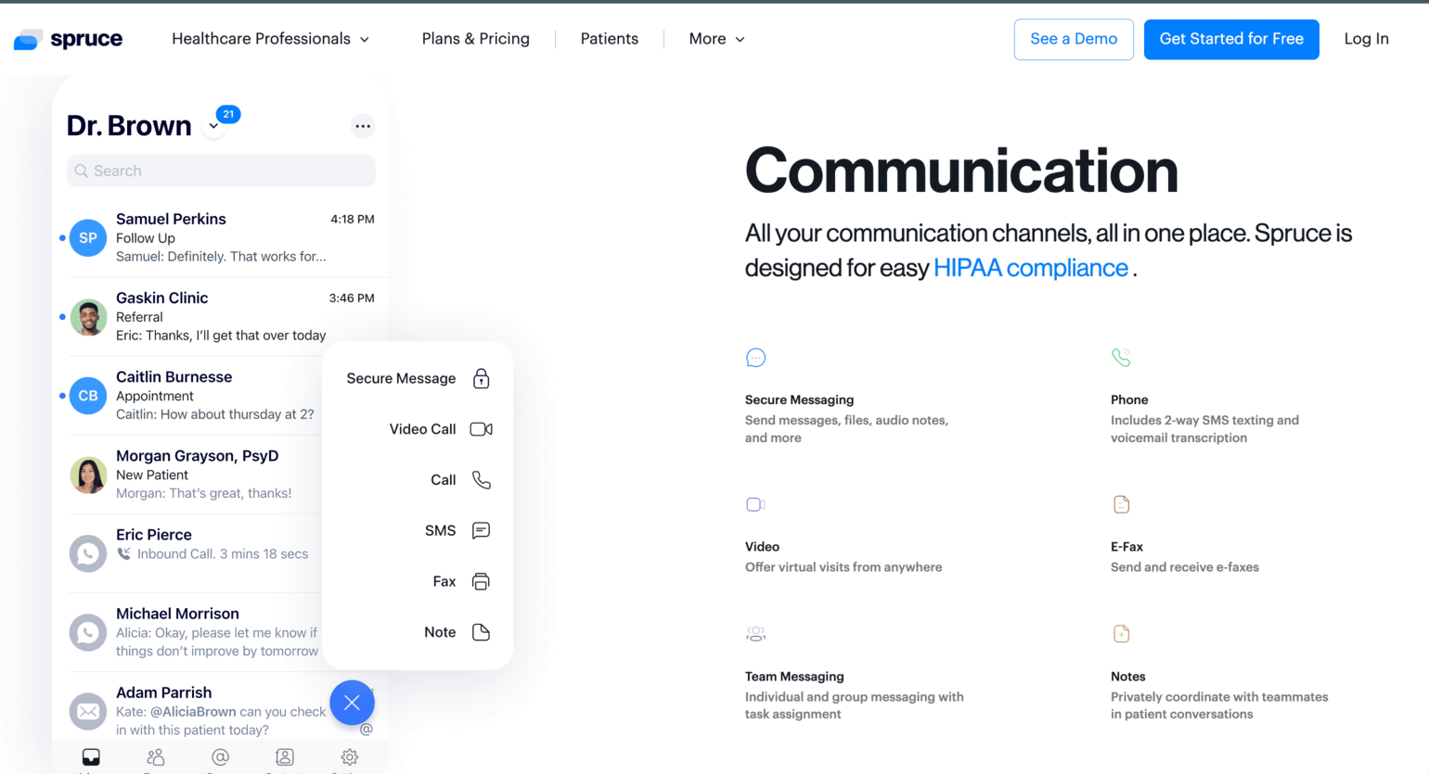Click Morgan Grayson profile photo

point(88,475)
